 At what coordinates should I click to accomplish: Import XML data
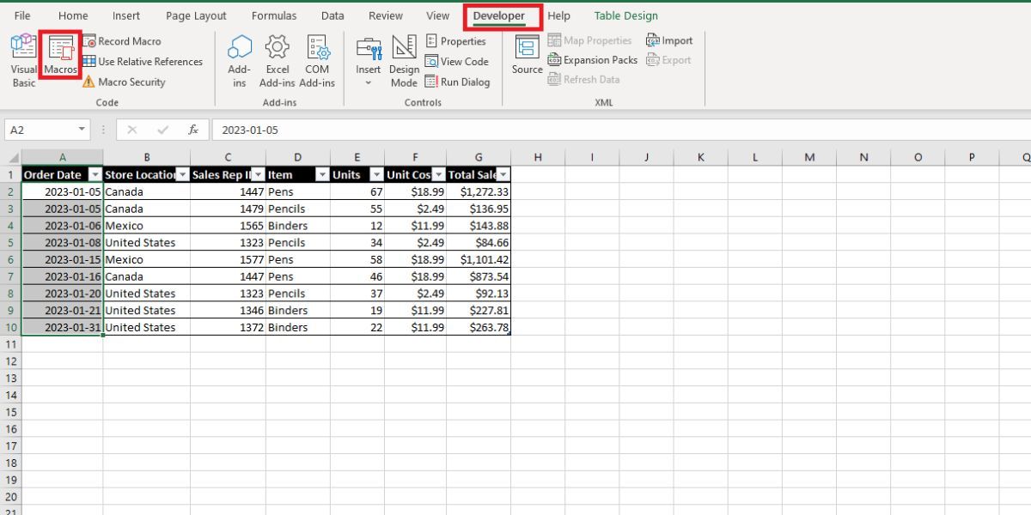(x=669, y=40)
